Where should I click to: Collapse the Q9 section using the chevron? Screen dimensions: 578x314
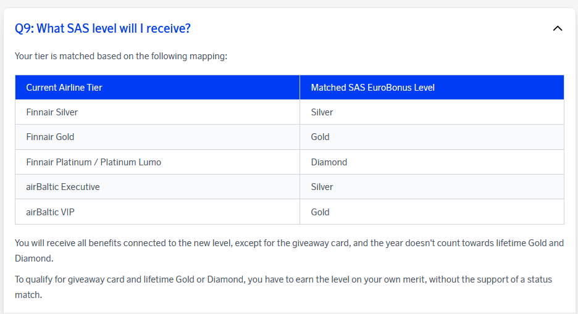pyautogui.click(x=558, y=28)
